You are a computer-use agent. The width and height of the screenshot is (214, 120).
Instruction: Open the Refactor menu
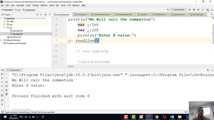pyautogui.click(x=44, y=5)
